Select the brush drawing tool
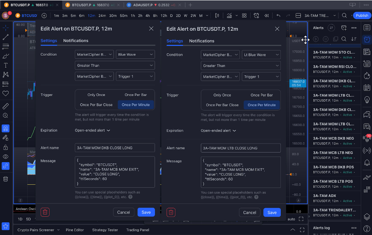Screen dimensions: 372x235 [6, 56]
